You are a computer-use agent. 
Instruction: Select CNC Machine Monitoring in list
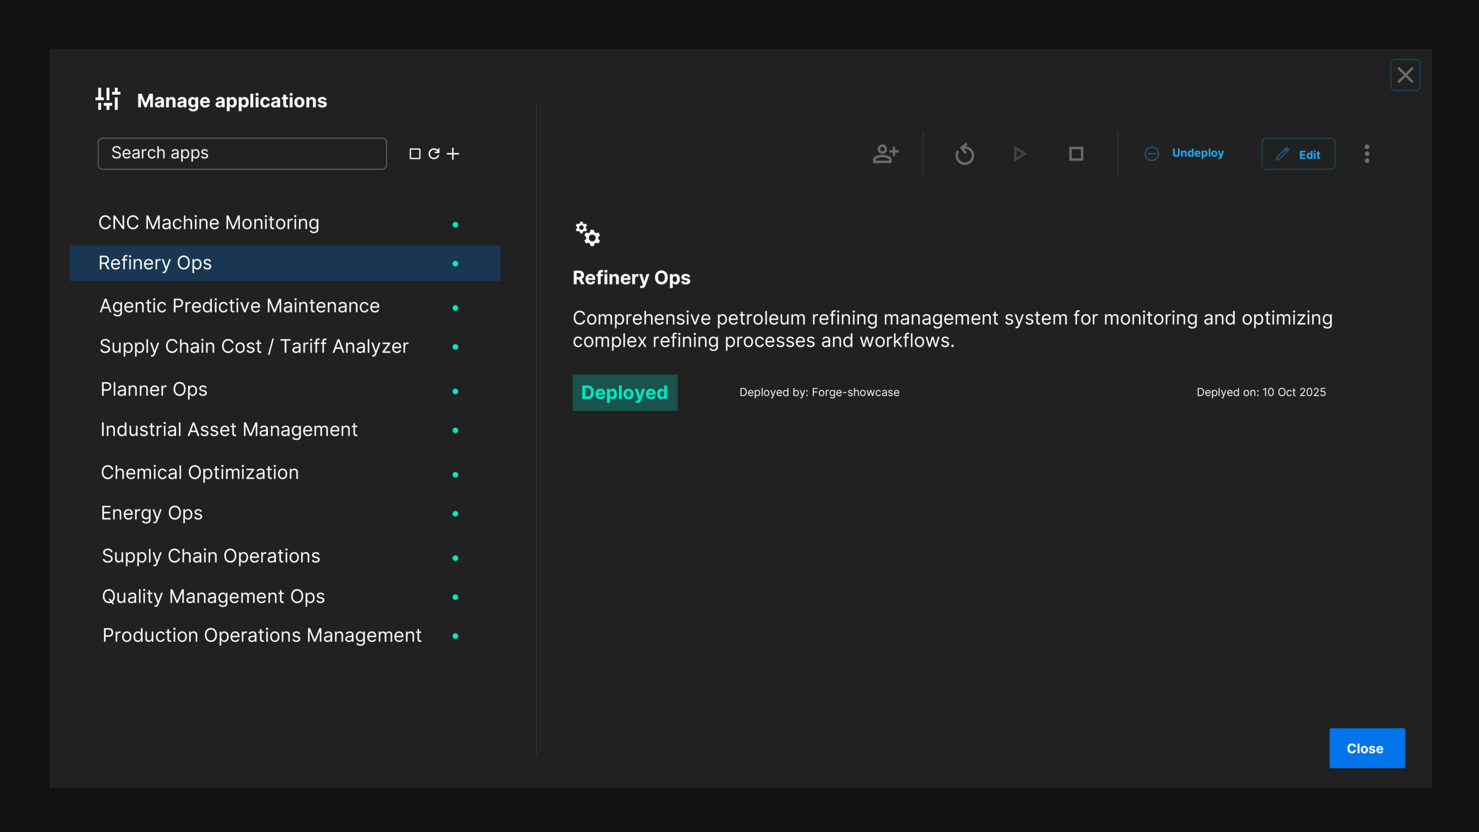pos(209,223)
